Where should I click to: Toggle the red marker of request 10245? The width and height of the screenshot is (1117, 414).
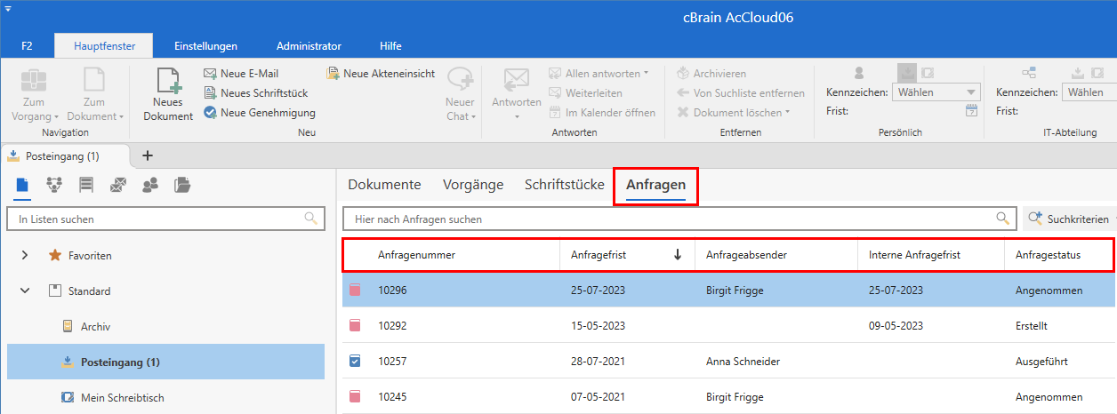356,397
